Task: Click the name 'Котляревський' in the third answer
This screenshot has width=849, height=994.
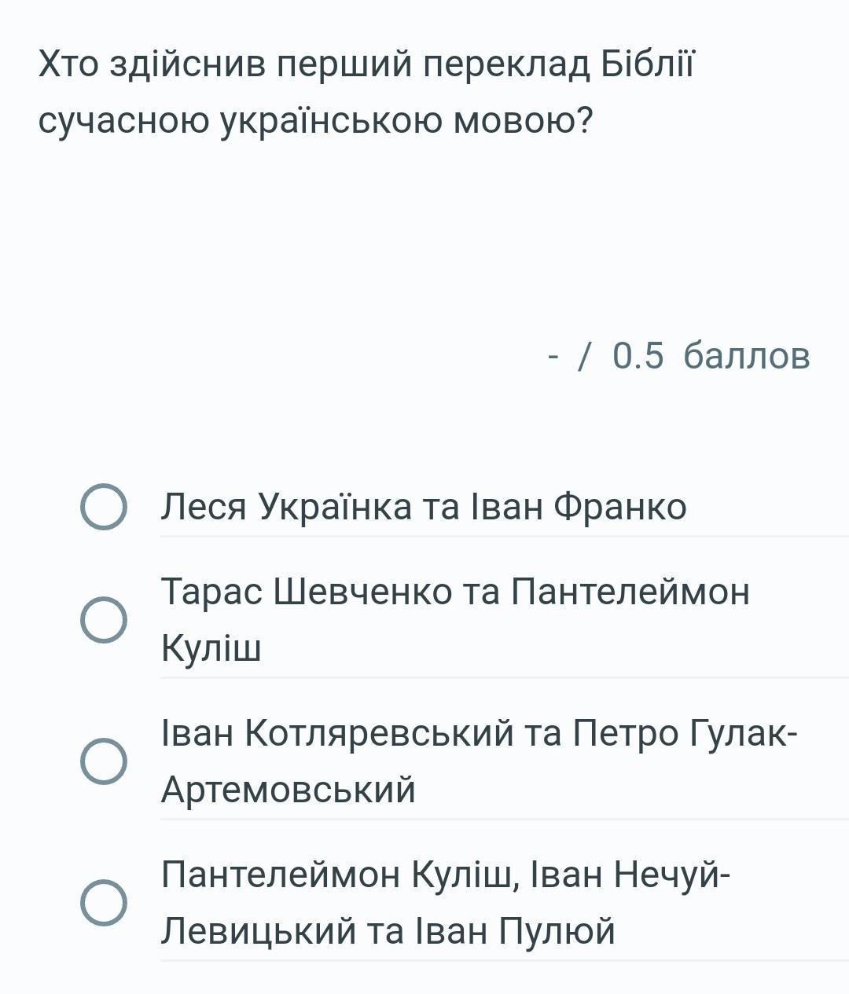Action: tap(378, 732)
